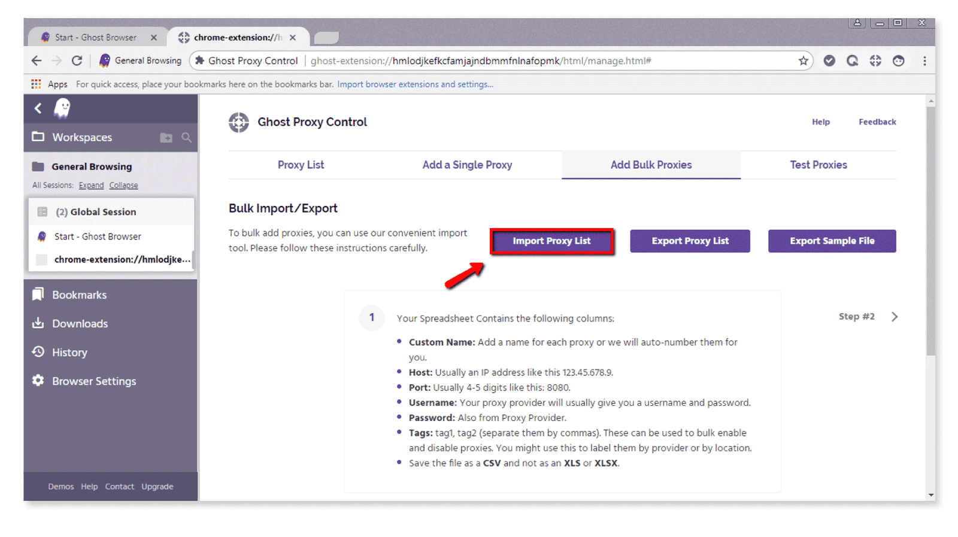Click the Ghost Browser ghost logo

click(x=62, y=108)
